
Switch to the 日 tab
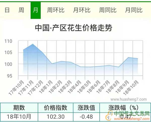7,10
